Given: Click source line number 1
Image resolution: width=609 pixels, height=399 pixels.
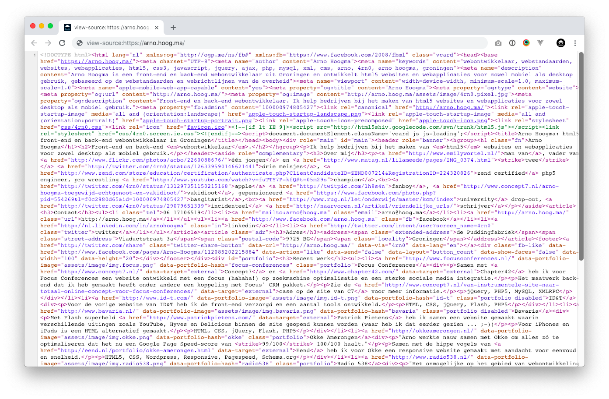Looking at the screenshot, I should pos(35,55).
